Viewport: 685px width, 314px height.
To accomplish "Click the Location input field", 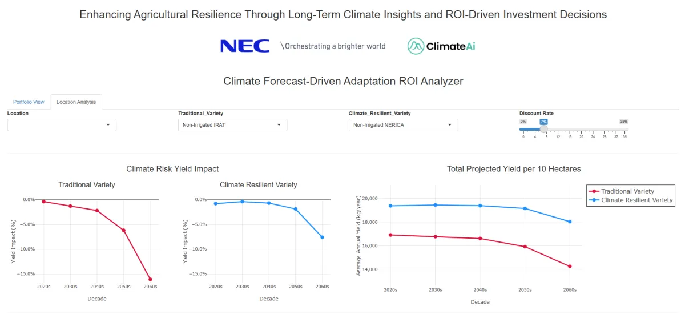I will coord(62,125).
